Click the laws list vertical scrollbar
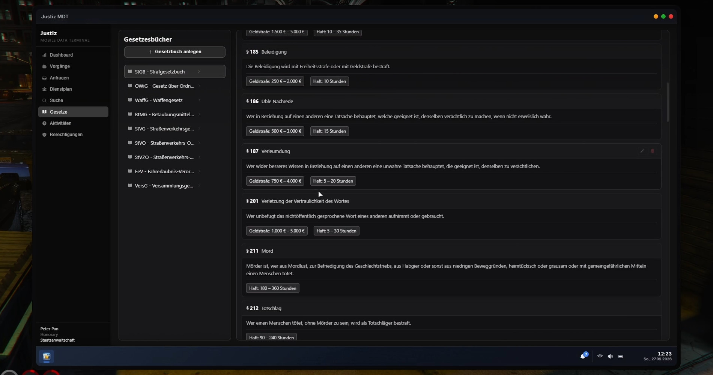 (x=668, y=102)
